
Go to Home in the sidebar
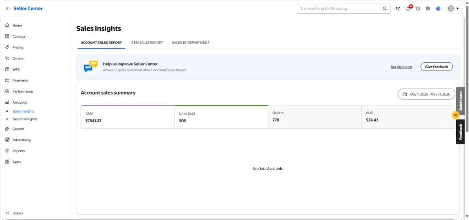[x=17, y=26]
